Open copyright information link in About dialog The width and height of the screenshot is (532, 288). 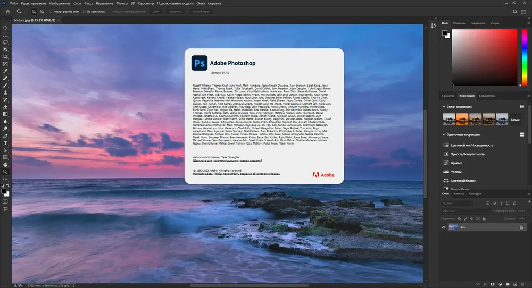237,174
